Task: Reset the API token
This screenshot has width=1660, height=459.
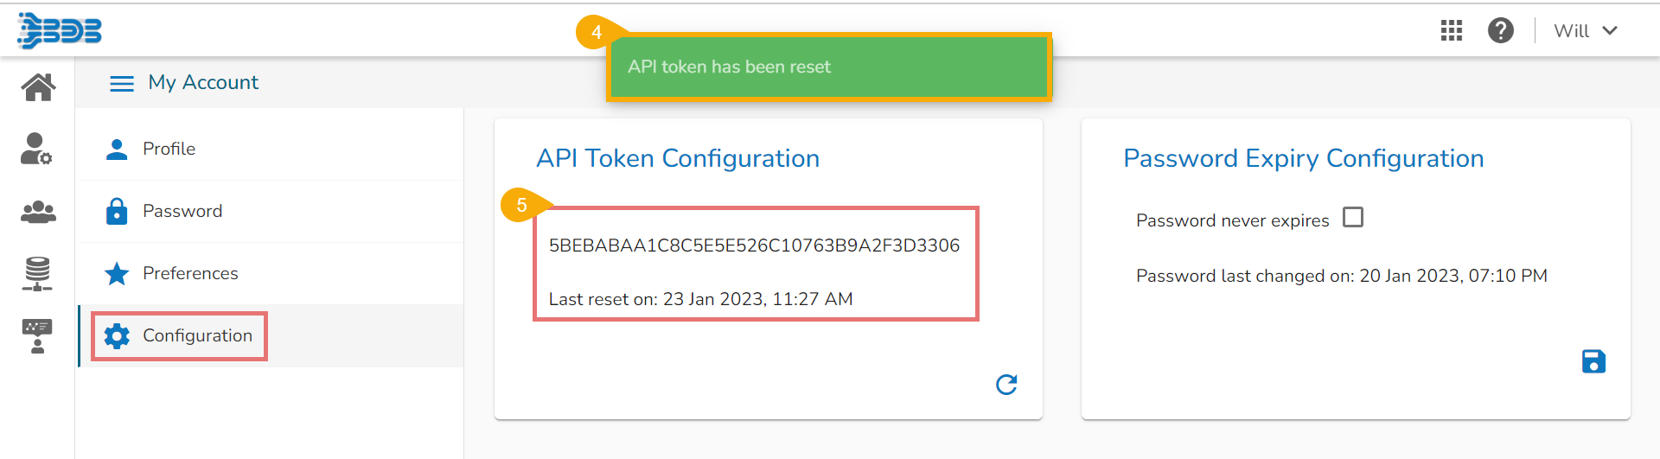Action: click(x=1006, y=384)
